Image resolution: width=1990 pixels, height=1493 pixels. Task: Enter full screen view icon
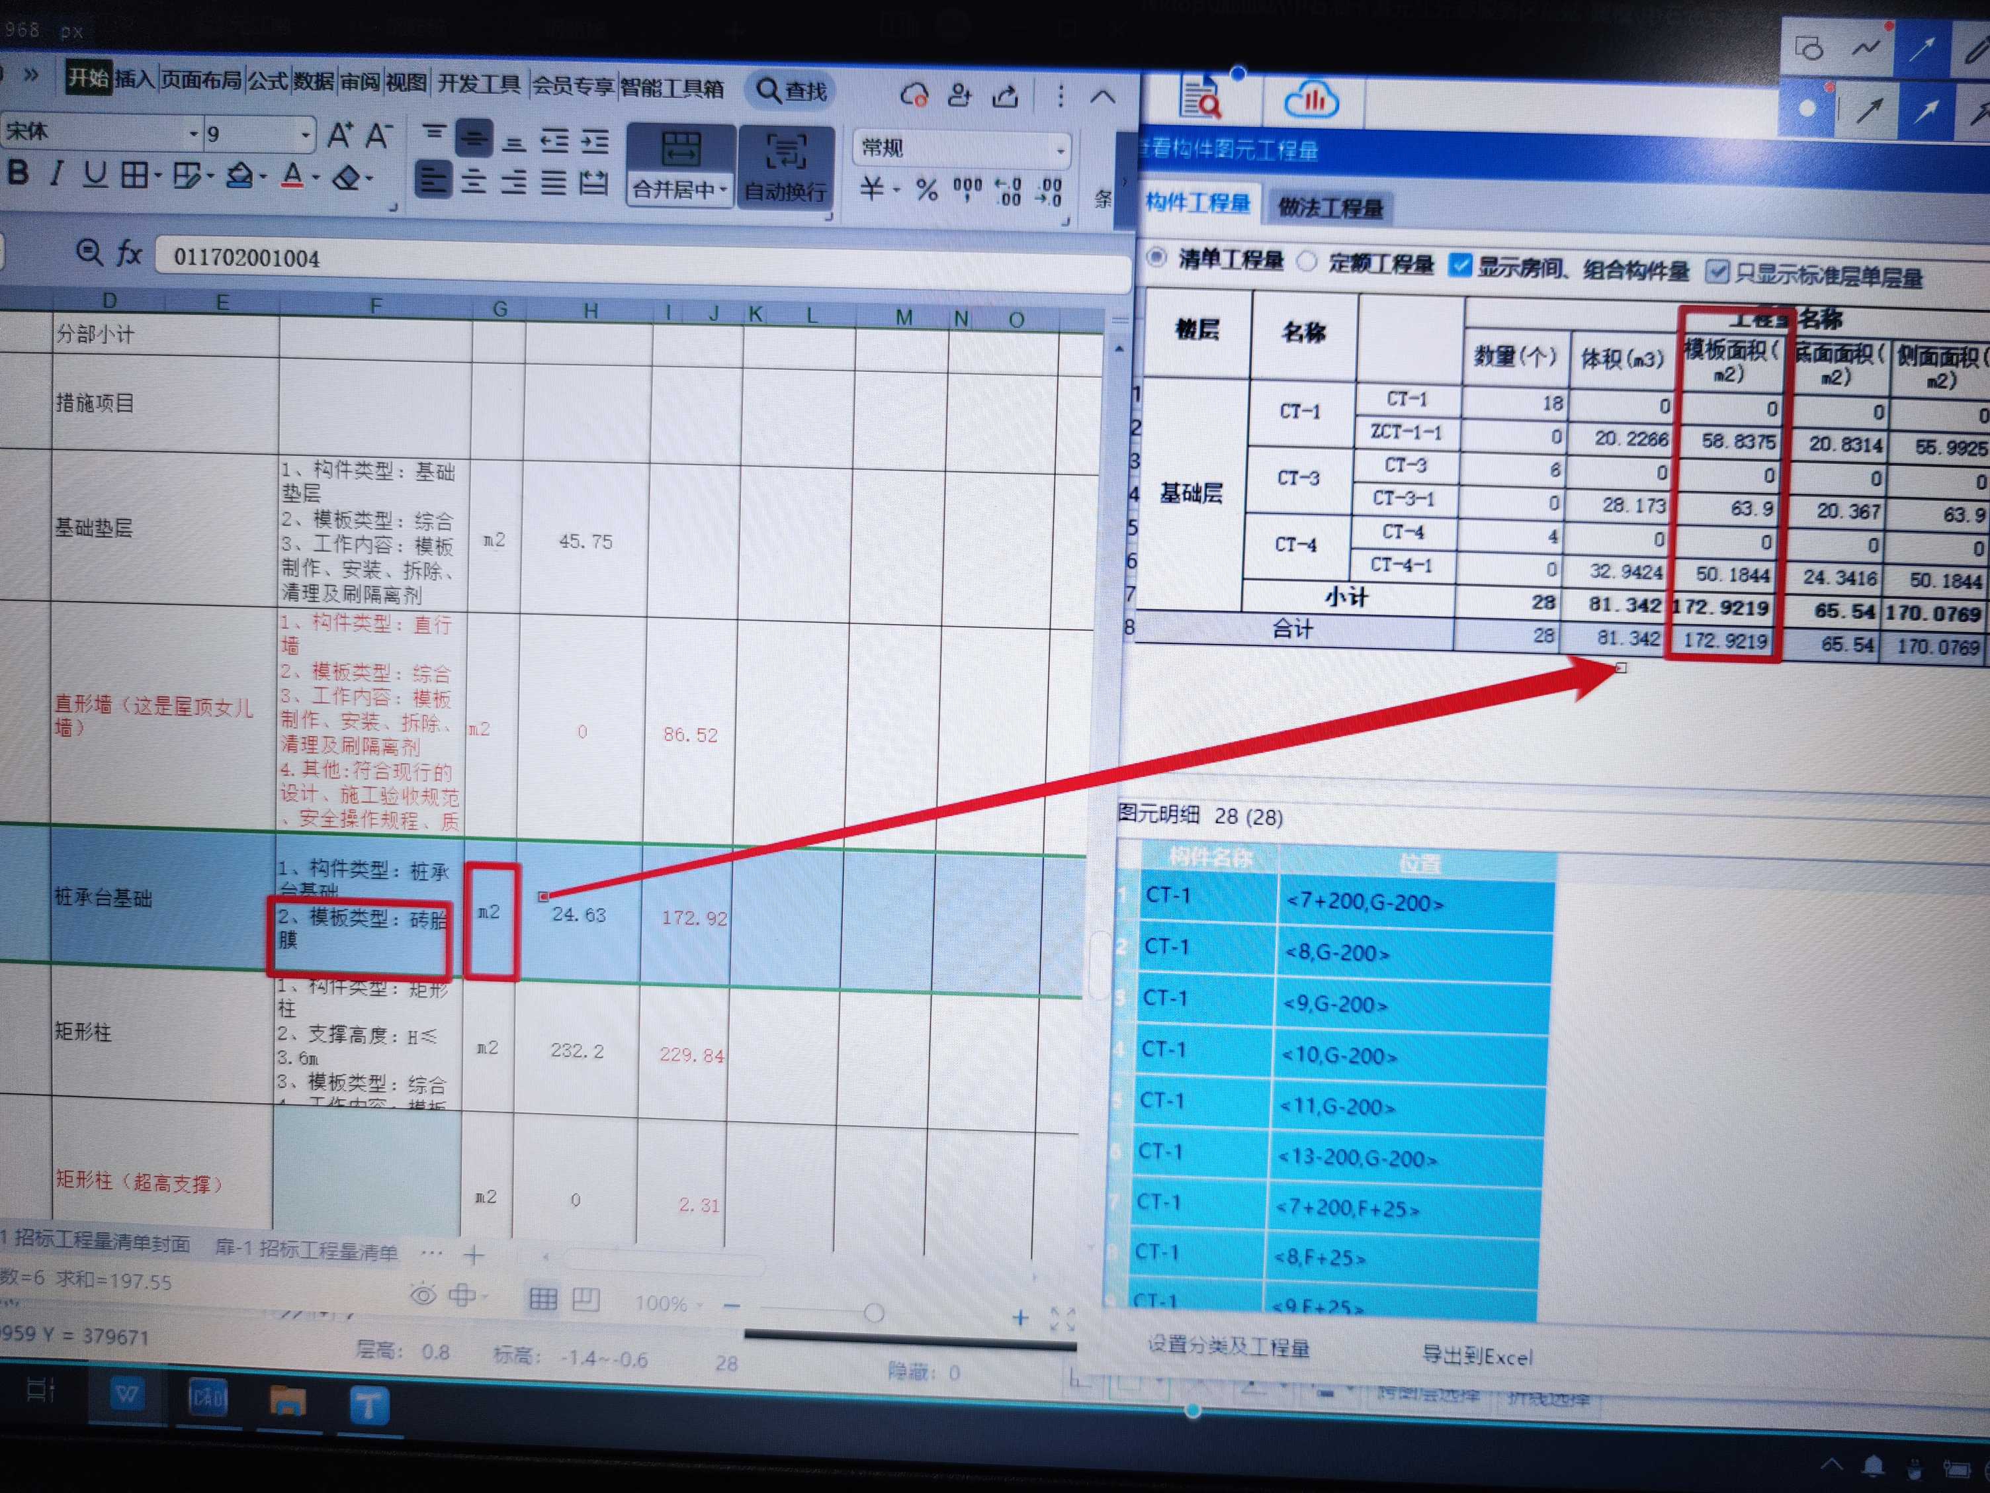click(x=1062, y=1320)
